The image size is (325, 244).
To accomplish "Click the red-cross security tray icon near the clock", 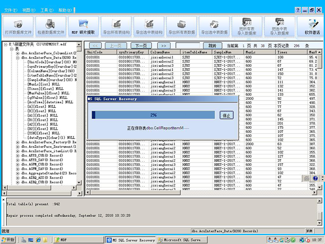I will tap(307, 240).
